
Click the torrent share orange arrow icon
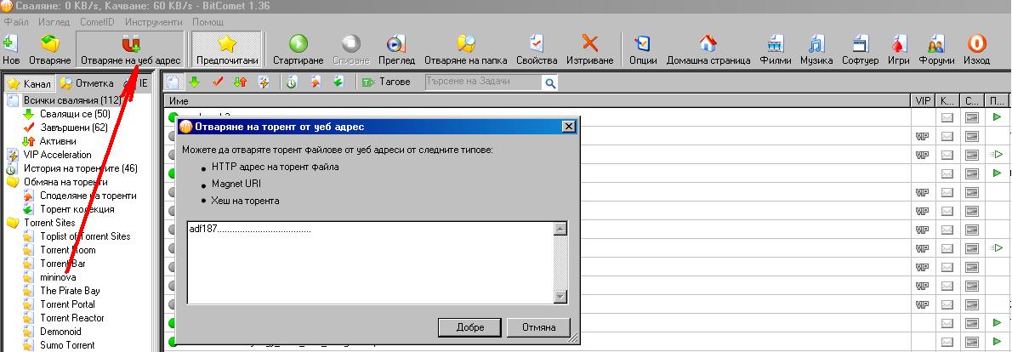316,82
